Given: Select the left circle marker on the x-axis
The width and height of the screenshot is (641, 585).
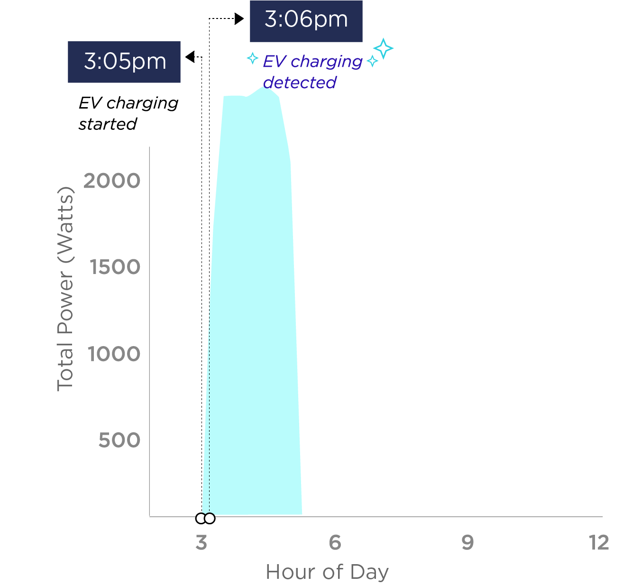Looking at the screenshot, I should tap(201, 518).
